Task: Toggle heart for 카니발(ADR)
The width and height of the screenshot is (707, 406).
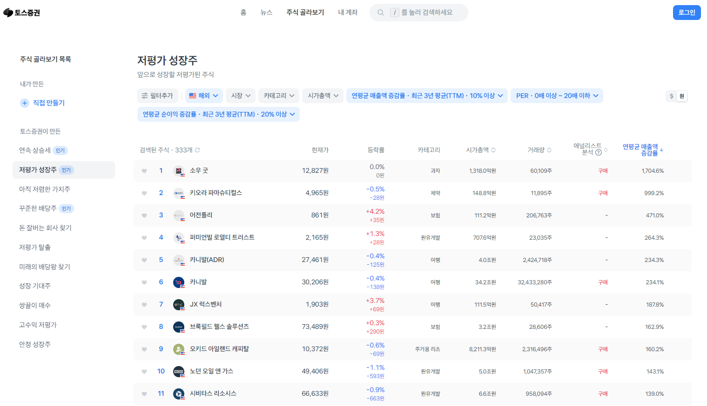Action: pos(144,260)
